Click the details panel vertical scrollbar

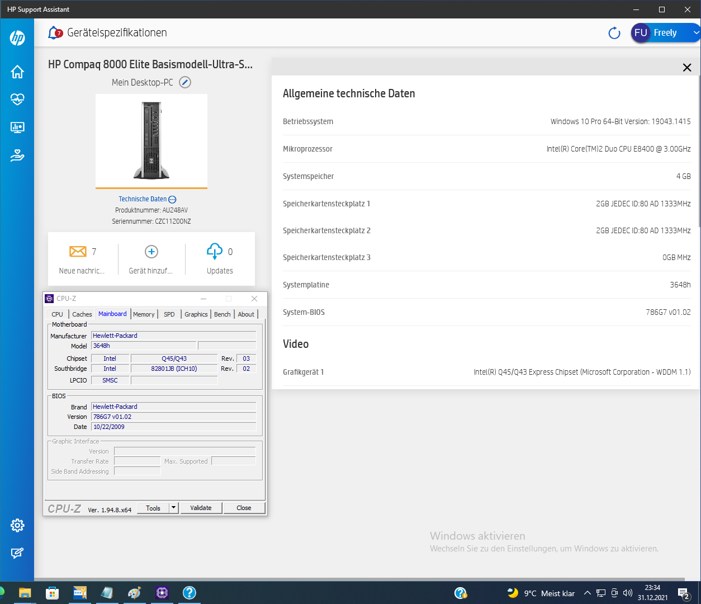(x=698, y=151)
